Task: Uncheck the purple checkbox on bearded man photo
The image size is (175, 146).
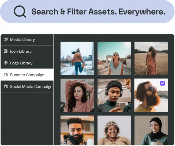Action: 162,83
